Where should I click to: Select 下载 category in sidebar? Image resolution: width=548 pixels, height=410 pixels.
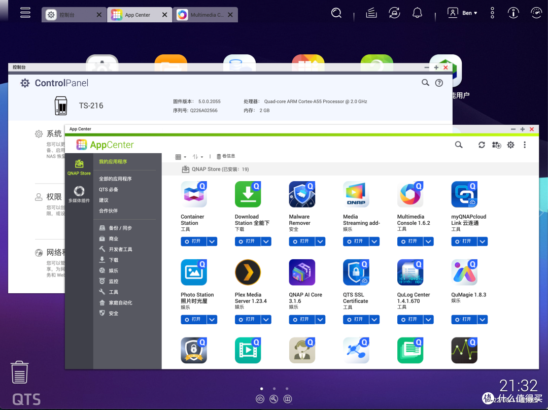click(x=109, y=260)
